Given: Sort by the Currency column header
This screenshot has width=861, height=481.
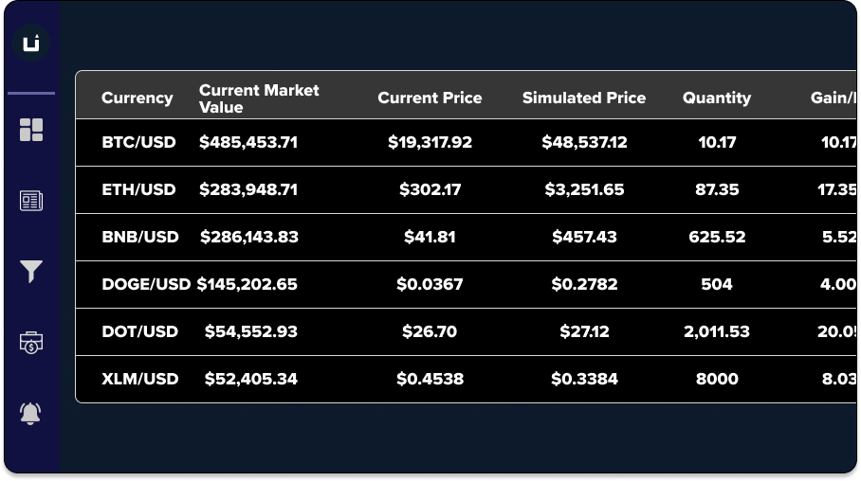Looking at the screenshot, I should point(137,98).
